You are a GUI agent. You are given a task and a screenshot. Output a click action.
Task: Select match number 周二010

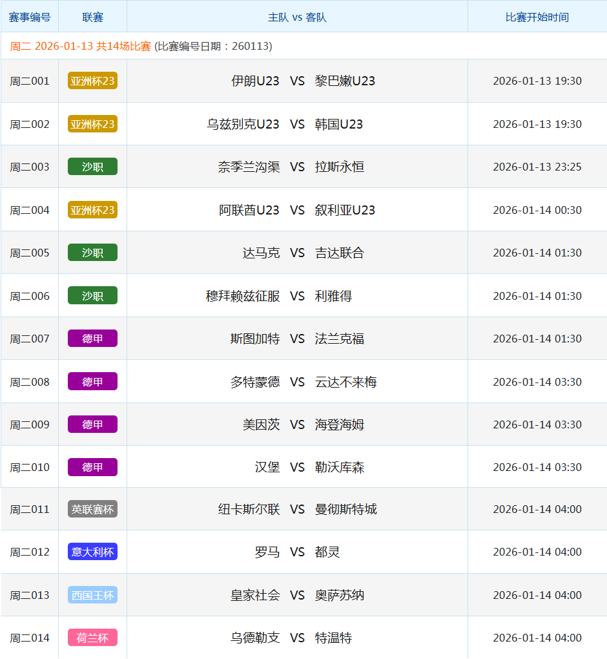pos(30,467)
